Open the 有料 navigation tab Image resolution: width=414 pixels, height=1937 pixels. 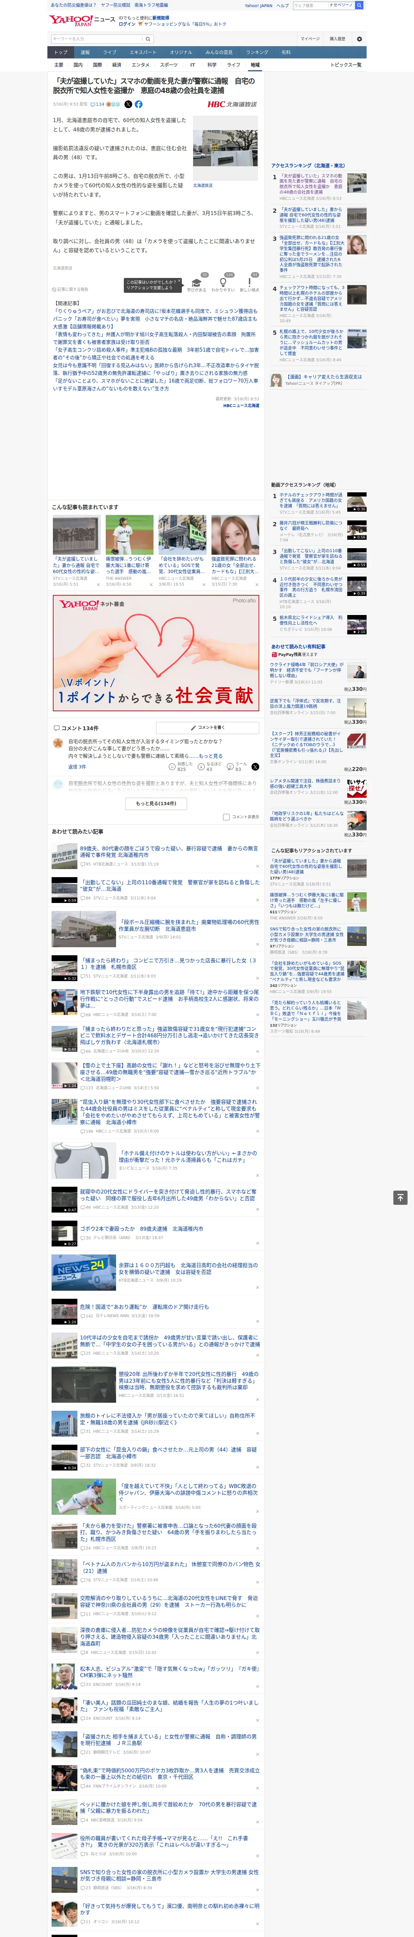[286, 53]
